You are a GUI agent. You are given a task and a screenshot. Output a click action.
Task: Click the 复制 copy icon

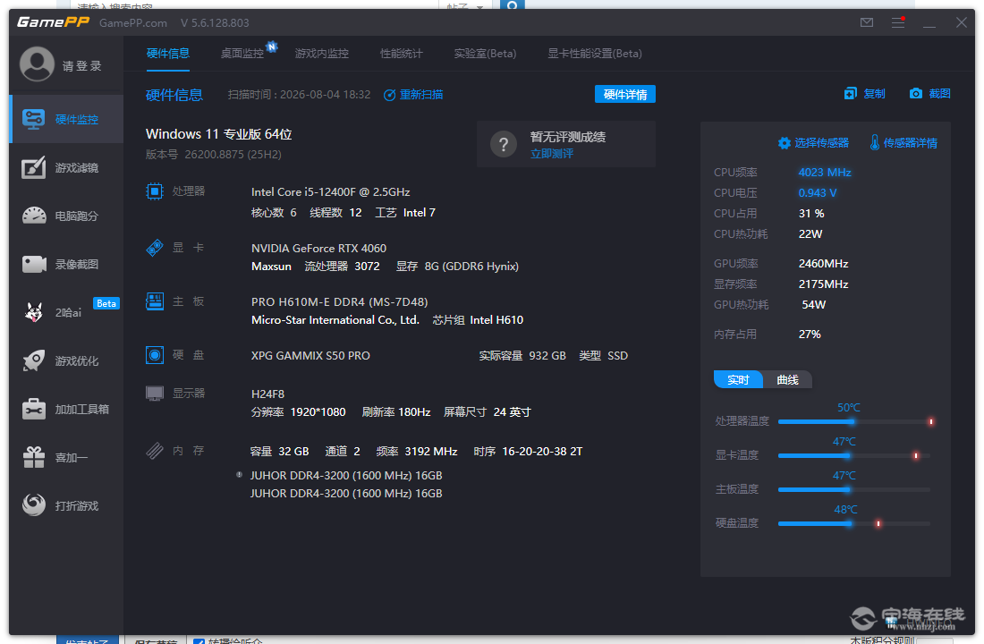851,94
